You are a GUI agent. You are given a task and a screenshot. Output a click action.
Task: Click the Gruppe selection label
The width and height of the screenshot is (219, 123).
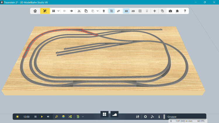point(172,117)
